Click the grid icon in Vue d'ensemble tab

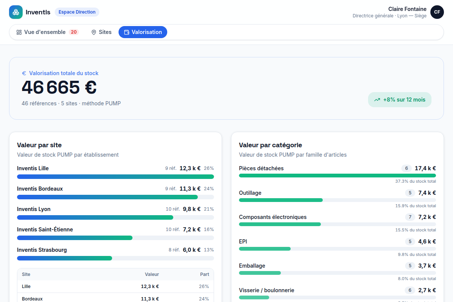[x=19, y=32]
